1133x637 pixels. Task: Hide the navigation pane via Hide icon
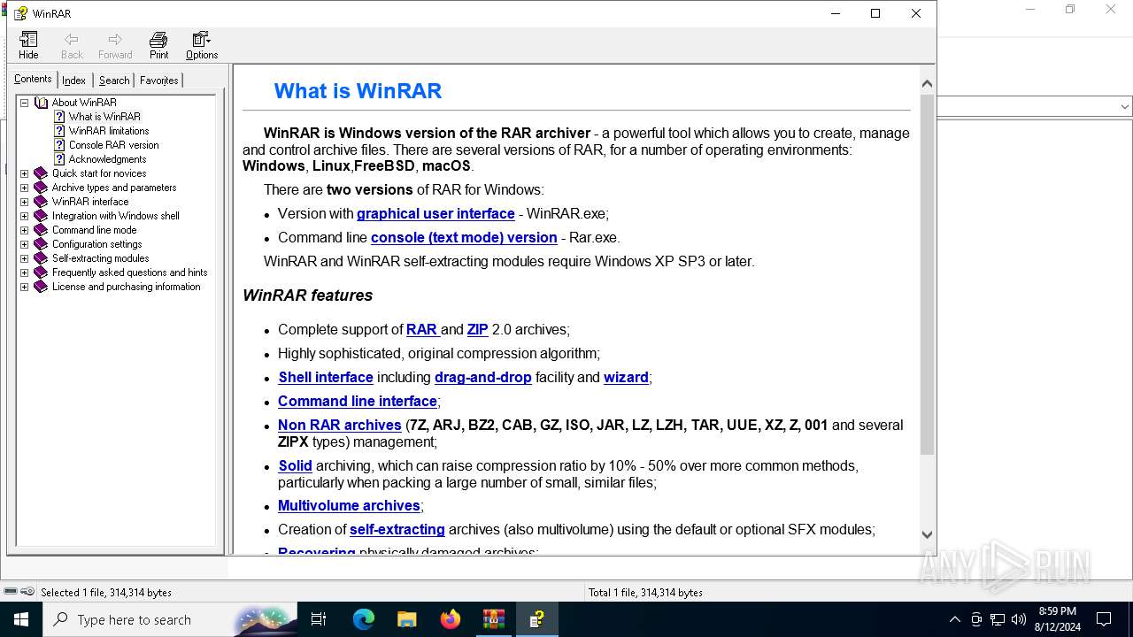28,45
